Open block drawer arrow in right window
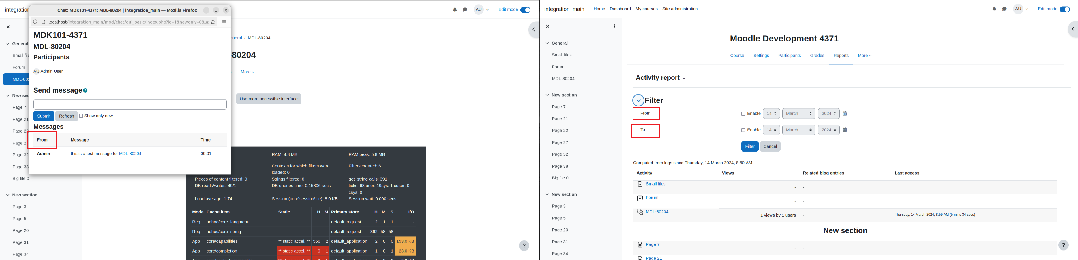1080x260 pixels. 1073,29
